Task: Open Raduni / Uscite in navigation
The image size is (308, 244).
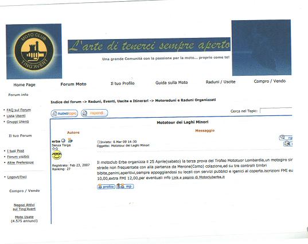Action: click(220, 82)
